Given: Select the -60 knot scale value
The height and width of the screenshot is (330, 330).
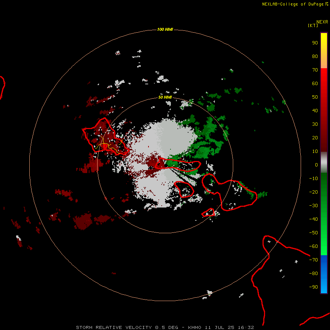Looking at the screenshot, I should [x=313, y=246].
